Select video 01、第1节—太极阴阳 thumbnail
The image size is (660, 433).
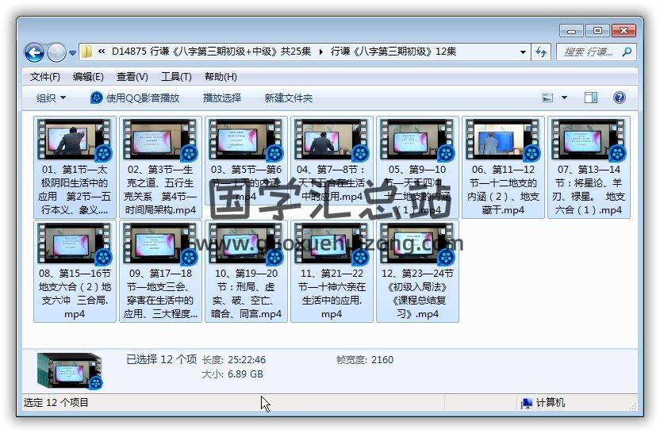point(75,140)
